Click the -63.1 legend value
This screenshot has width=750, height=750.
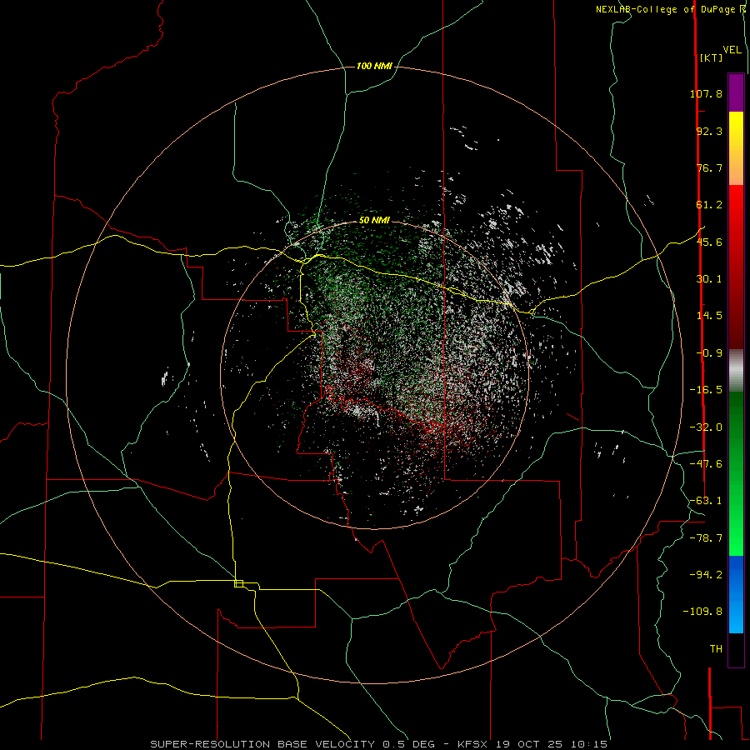(706, 501)
